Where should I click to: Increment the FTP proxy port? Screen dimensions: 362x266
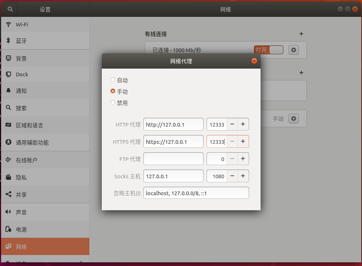[x=243, y=159]
